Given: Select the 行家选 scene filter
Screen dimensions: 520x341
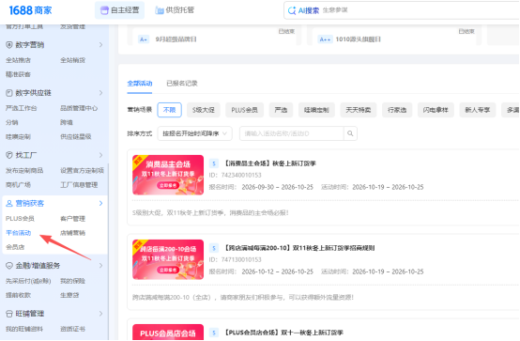Looking at the screenshot, I should pos(397,110).
